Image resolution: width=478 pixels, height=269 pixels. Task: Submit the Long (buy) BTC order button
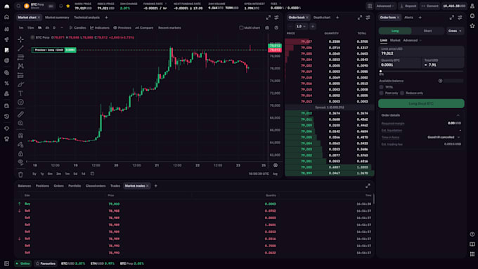[x=421, y=103]
